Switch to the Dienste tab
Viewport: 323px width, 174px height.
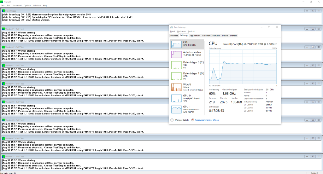233,36
